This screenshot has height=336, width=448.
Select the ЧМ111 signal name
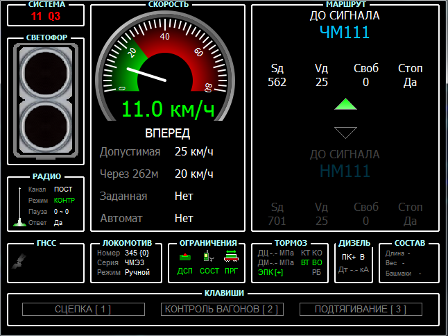pos(345,31)
